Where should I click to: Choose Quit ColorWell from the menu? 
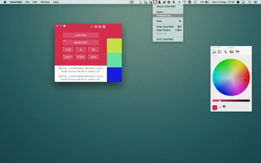(x=168, y=39)
